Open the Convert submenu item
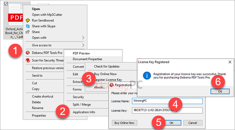Viewport: 235px width, 130px height. (78, 67)
